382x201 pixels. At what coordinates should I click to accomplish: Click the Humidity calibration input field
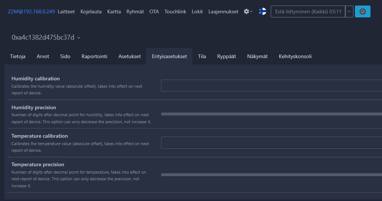(x=271, y=86)
